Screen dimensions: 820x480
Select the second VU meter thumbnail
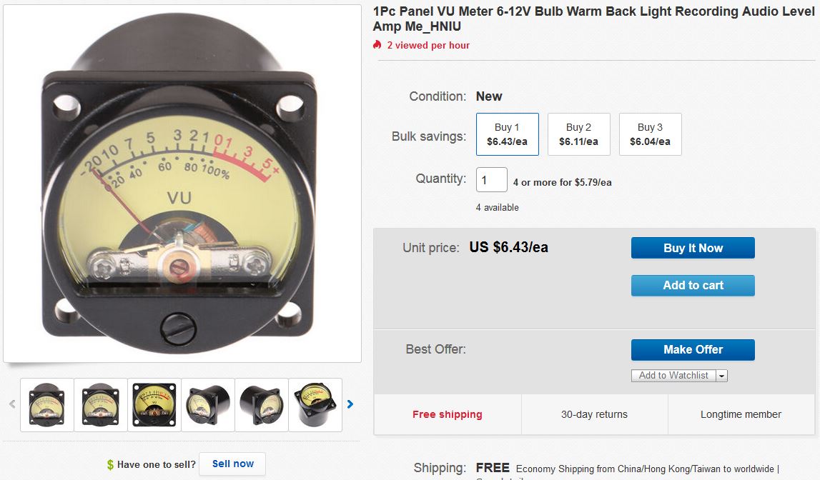pos(100,405)
